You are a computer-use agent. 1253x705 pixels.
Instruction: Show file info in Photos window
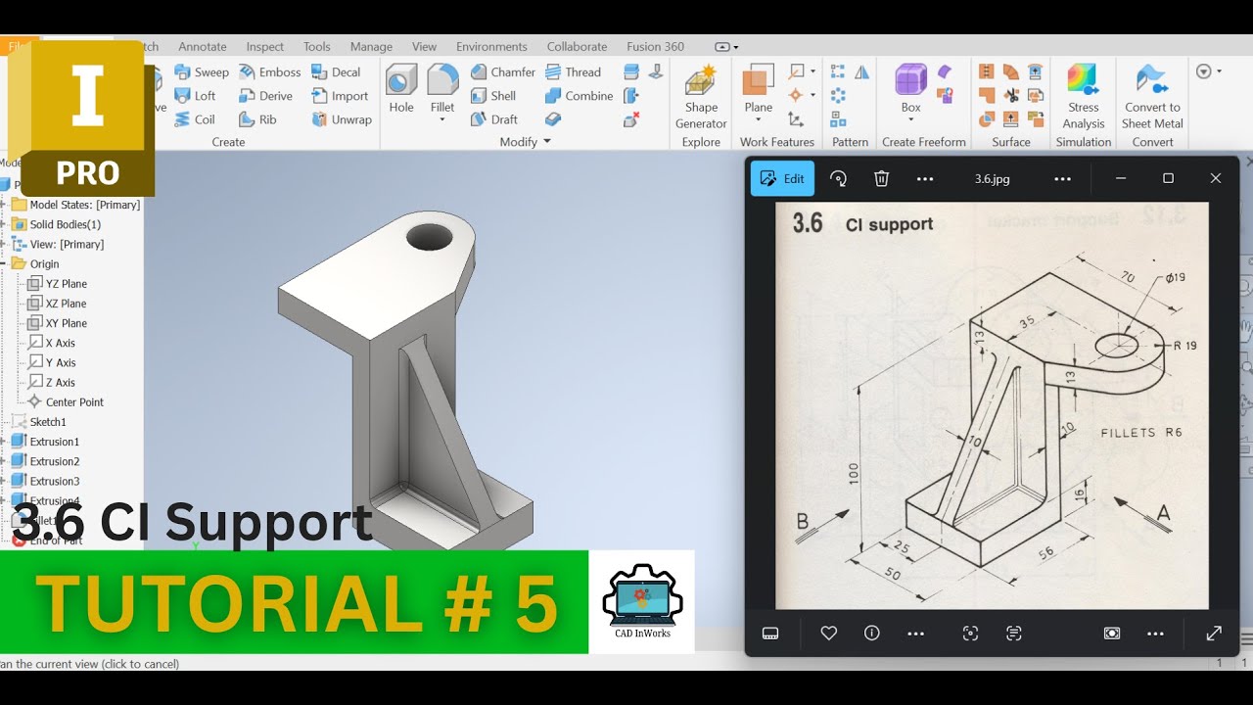click(x=872, y=634)
